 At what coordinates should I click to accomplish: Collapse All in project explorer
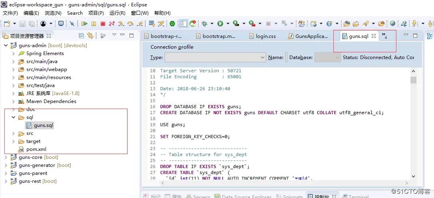[82, 36]
